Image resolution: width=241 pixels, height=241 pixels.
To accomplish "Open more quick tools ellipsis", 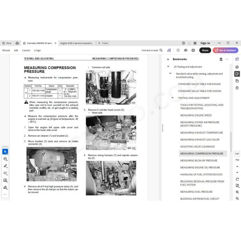I will tap(5, 195).
